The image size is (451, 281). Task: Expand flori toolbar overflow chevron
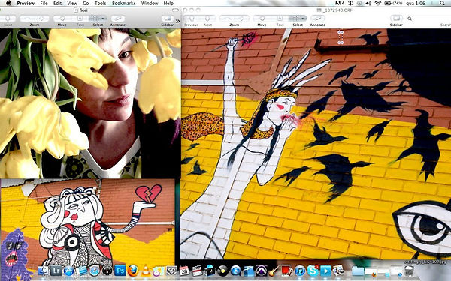177,21
